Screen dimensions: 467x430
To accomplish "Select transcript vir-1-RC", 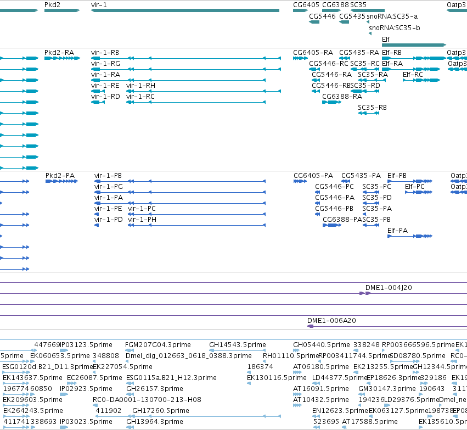I will (x=140, y=97).
